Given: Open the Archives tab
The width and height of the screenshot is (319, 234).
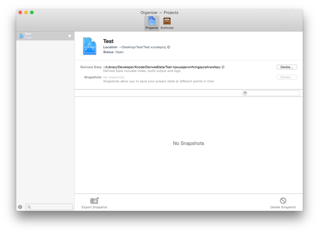Looking at the screenshot, I should 167,23.
